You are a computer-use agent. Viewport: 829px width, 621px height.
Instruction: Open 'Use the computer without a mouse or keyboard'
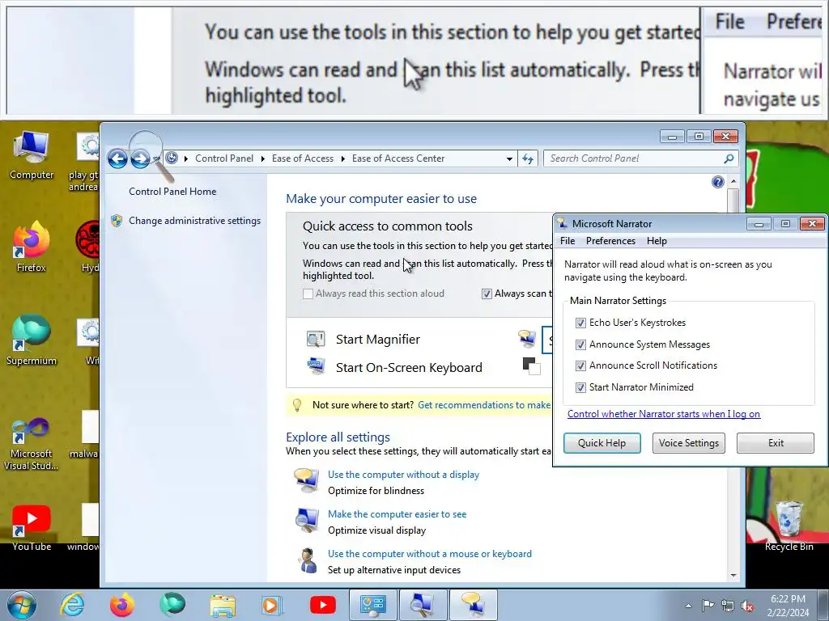(x=429, y=554)
